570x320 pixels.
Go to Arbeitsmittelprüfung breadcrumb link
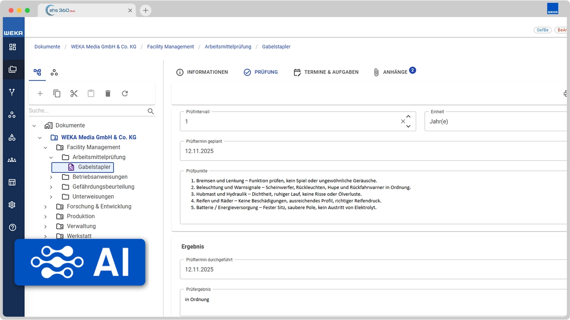pyautogui.click(x=228, y=47)
